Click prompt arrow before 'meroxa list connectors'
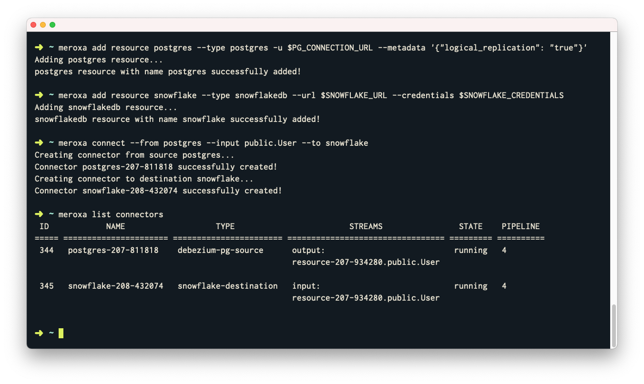The height and width of the screenshot is (384, 644). point(39,214)
